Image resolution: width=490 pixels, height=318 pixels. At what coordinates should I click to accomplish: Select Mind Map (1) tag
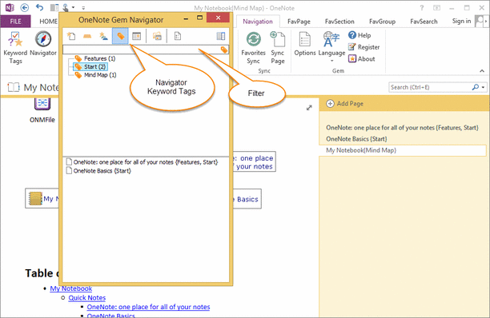coord(95,75)
